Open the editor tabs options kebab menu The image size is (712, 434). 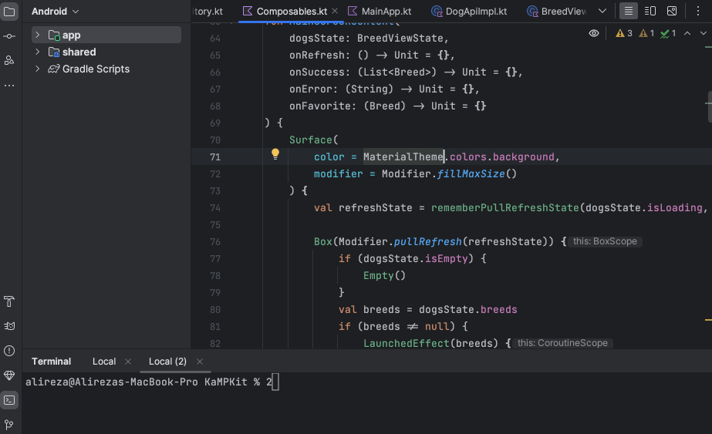coord(698,11)
